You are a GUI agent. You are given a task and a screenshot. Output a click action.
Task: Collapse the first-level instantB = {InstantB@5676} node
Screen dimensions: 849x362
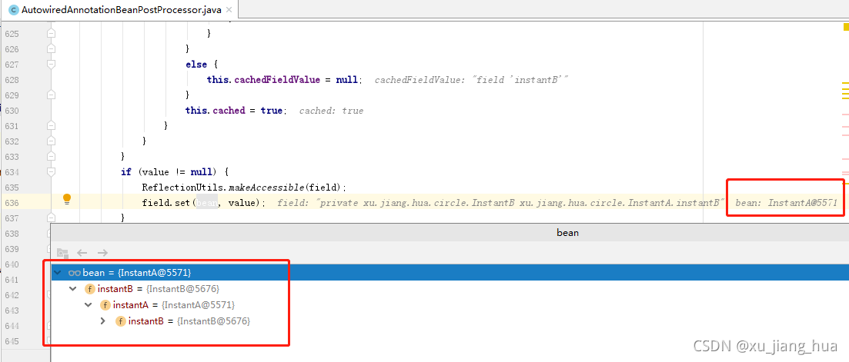[x=73, y=289]
